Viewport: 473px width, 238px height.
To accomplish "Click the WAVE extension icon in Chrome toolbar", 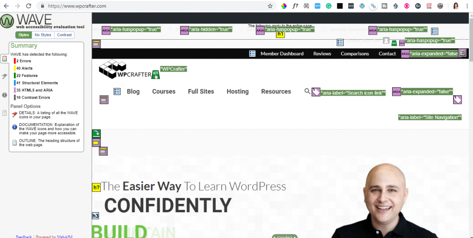I will pos(440,6).
